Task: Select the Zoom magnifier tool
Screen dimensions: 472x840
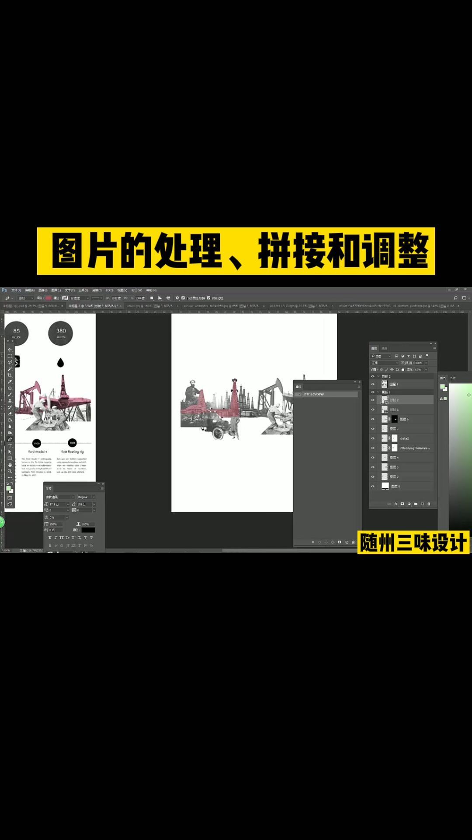Action: point(10,471)
